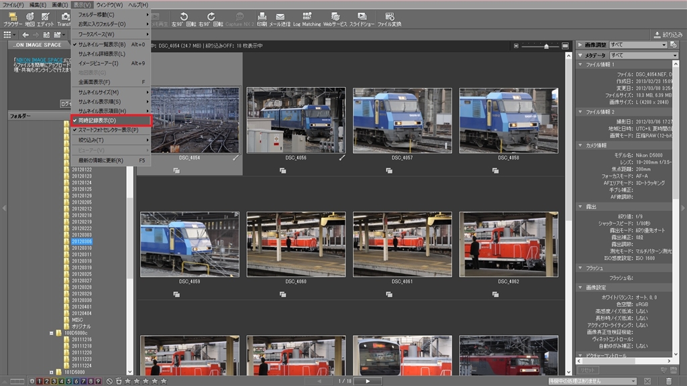Viewport: 687px width, 386px height.
Task: Click the ブラウザー (Browser) toolbar icon
Action: (x=12, y=18)
